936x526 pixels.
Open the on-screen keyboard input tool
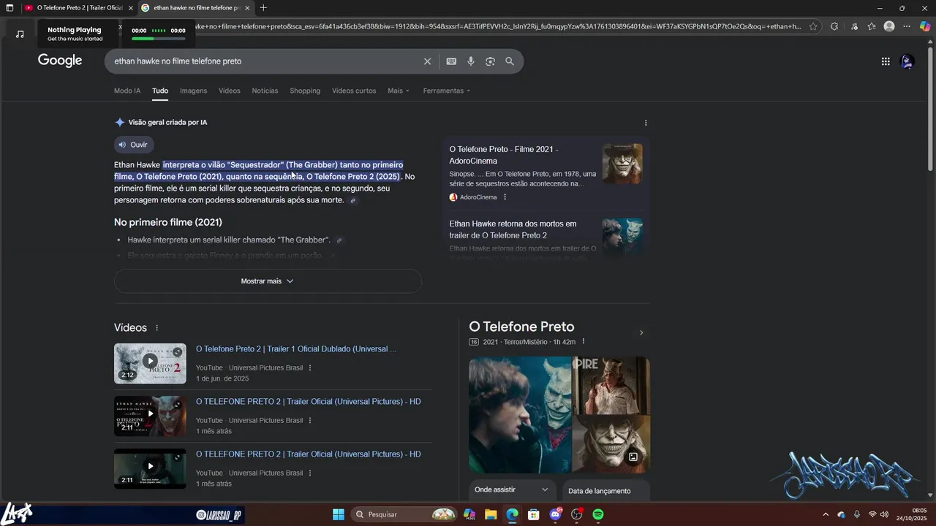click(x=451, y=61)
